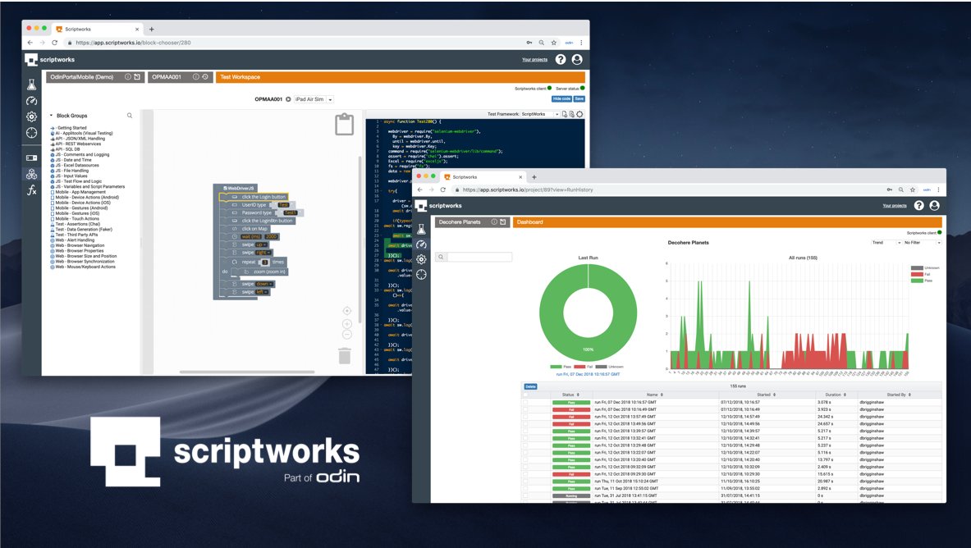Tick the select-all checkbox in the runs table header
Screen dimensions: 971x548
[526, 395]
